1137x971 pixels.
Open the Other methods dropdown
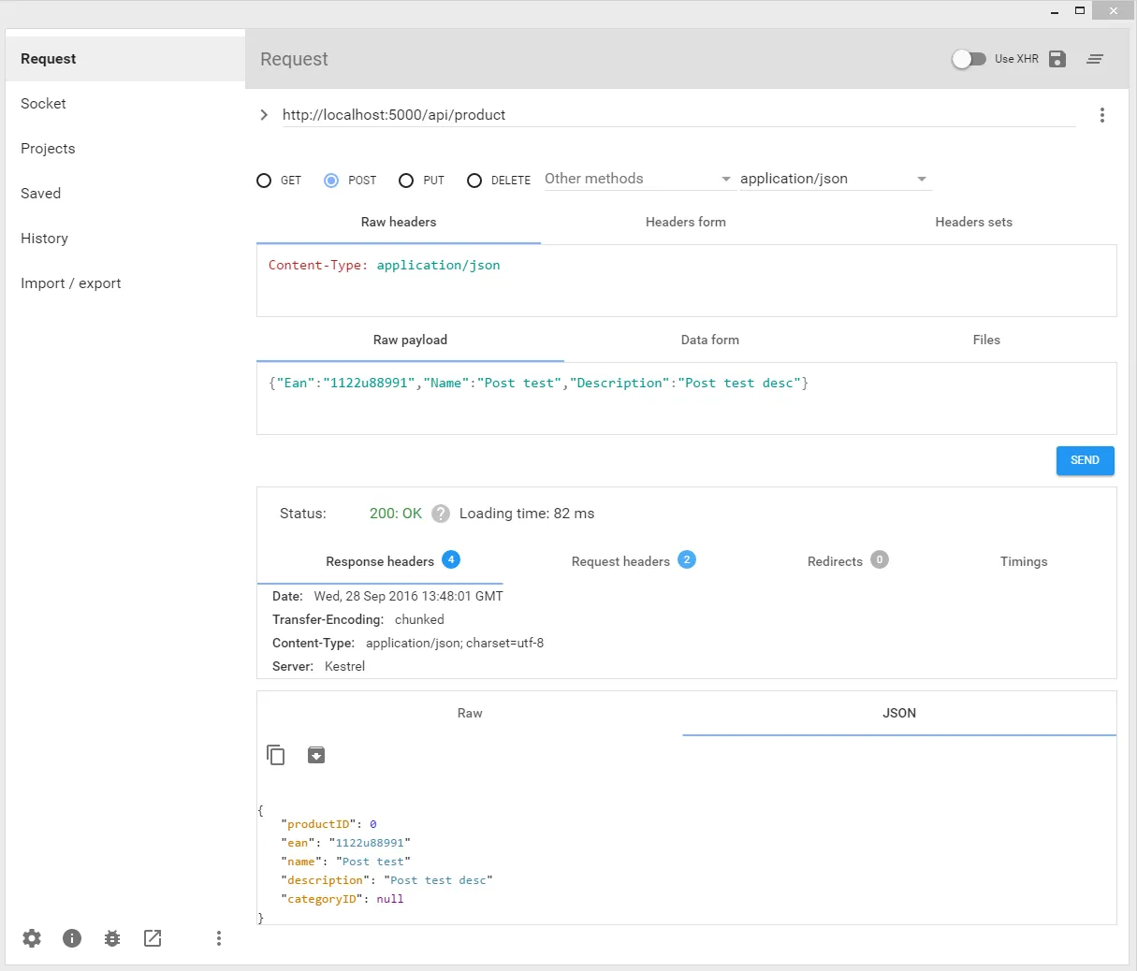638,179
